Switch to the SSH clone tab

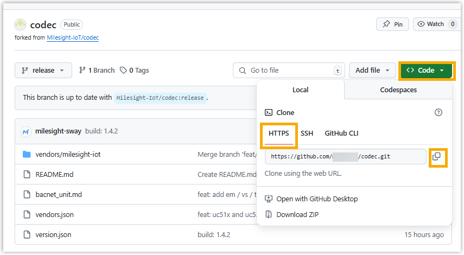(x=307, y=133)
